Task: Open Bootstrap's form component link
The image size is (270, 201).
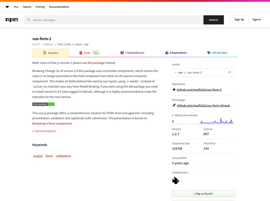Action: [52, 124]
